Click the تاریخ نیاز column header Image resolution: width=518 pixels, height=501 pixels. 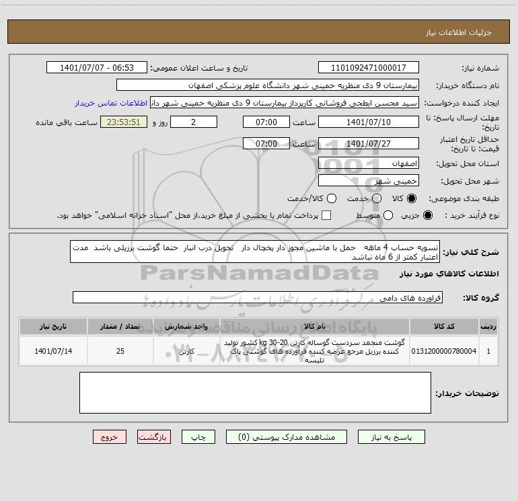[x=54, y=326]
